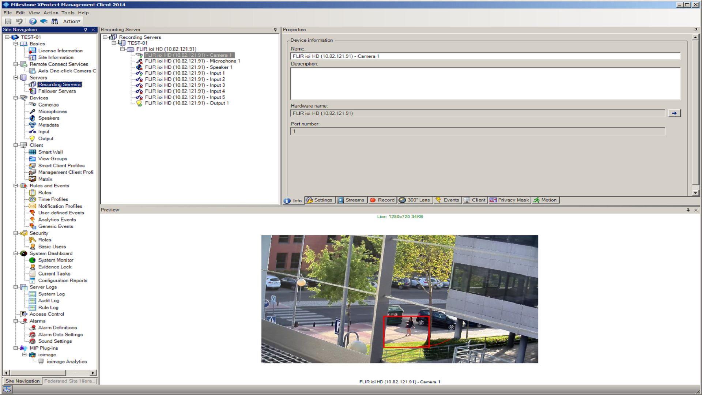Click the Access Control icon
The height and width of the screenshot is (395, 702).
tap(24, 314)
